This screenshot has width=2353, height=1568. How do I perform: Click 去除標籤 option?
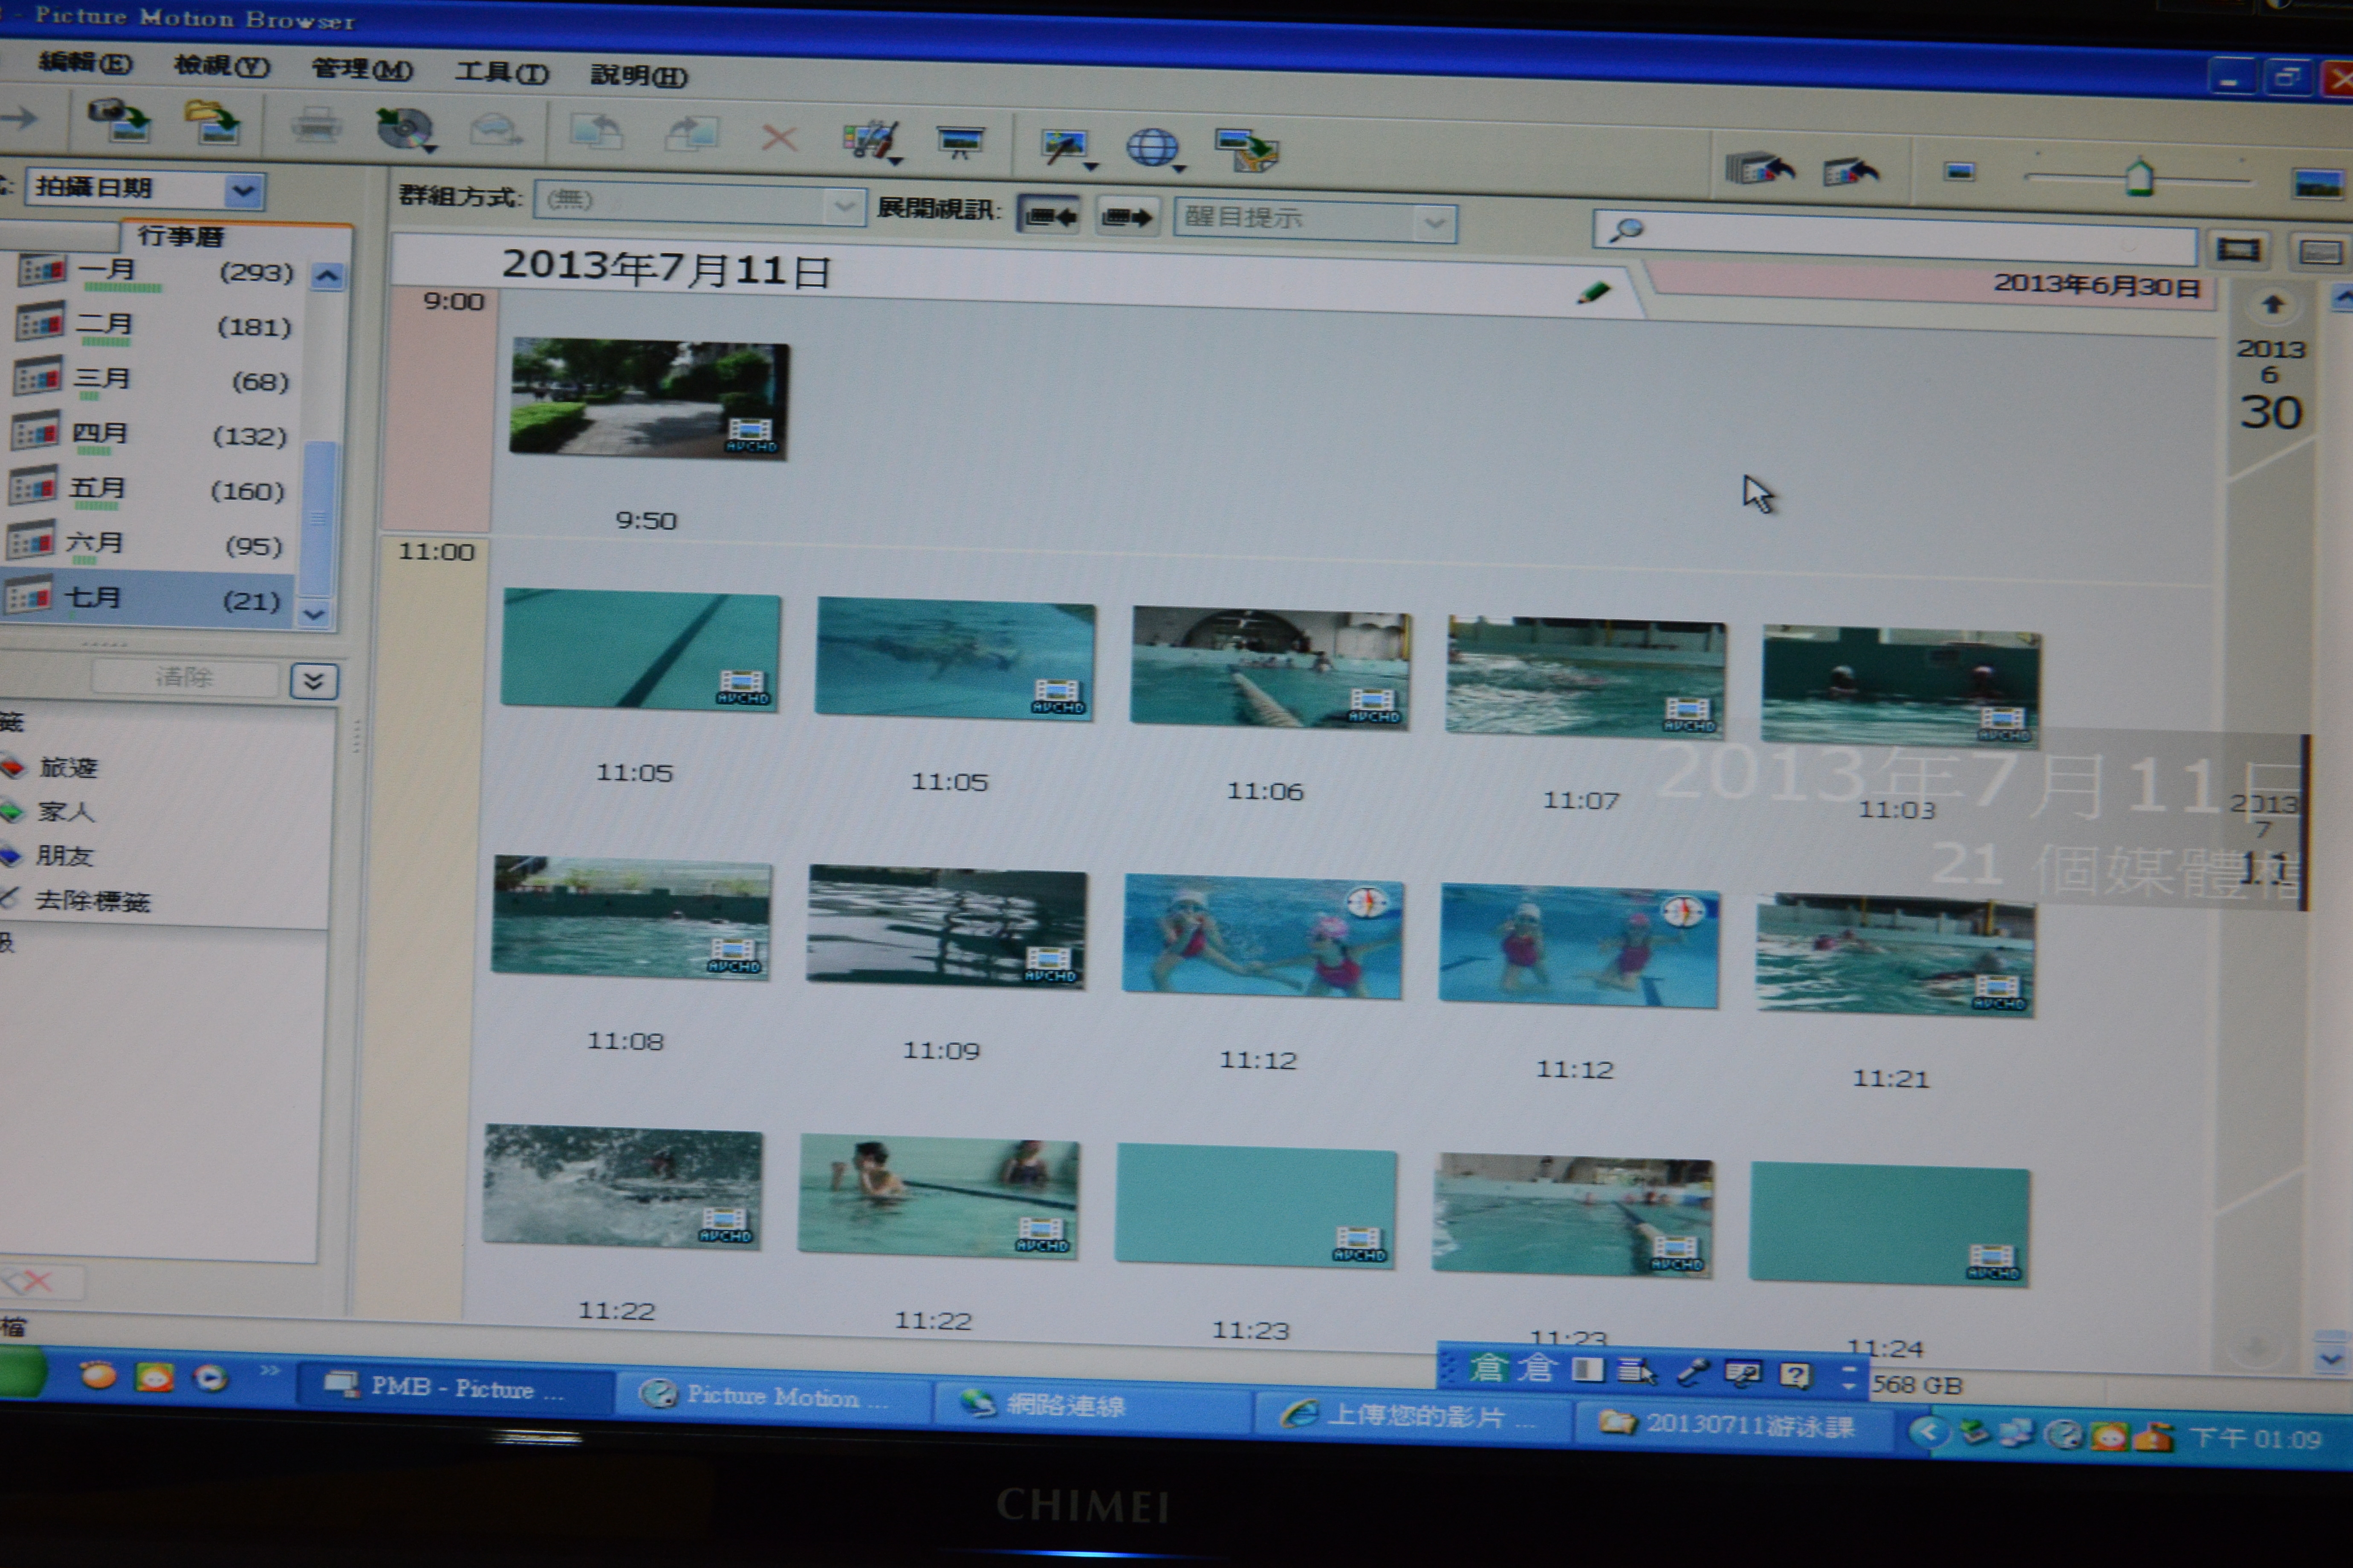pyautogui.click(x=92, y=901)
